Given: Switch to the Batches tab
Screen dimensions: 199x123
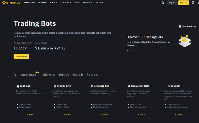Looking at the screenshot, I should 92,75.
